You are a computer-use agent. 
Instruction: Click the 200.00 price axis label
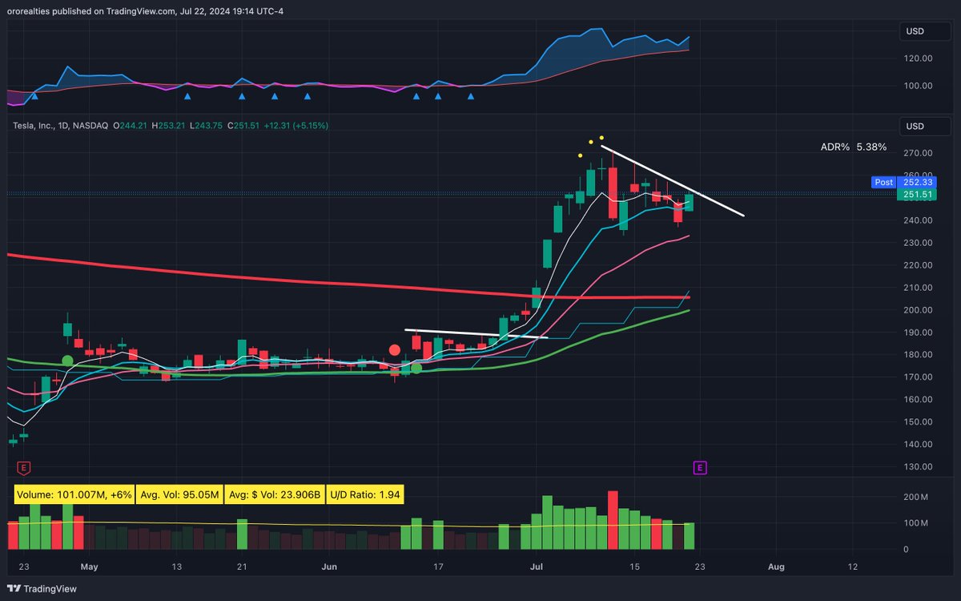[x=916, y=310]
